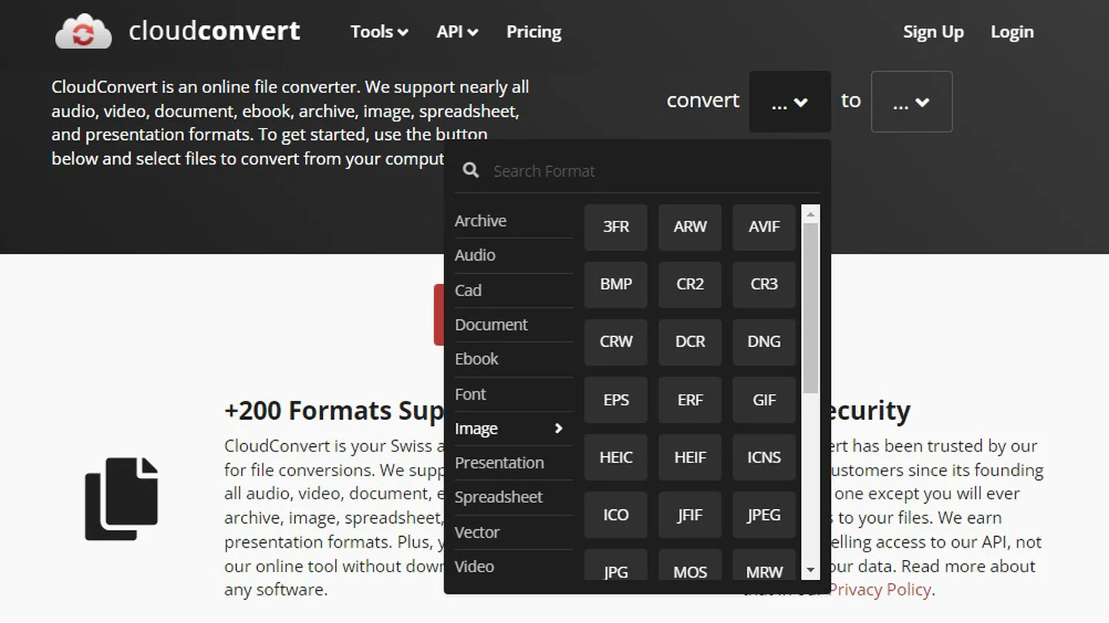Open the Privacy Policy link
The height and width of the screenshot is (623, 1109).
(880, 590)
